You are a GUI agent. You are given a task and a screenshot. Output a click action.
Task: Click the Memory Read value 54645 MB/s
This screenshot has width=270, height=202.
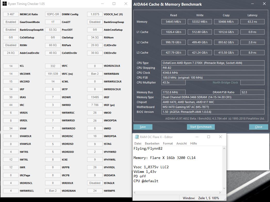point(173,22)
